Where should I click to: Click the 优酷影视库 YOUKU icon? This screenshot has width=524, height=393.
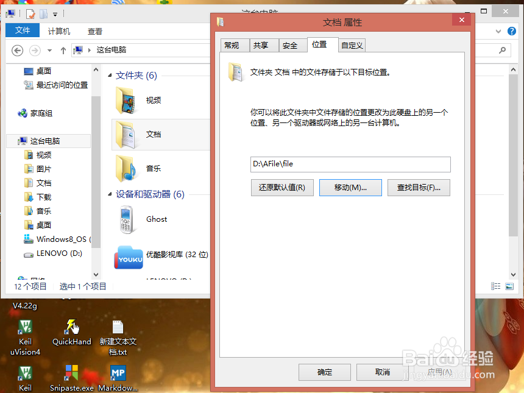[129, 258]
